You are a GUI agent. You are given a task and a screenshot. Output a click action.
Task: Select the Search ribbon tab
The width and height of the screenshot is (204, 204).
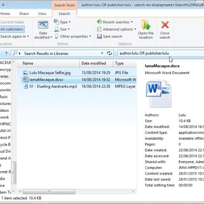point(64,14)
